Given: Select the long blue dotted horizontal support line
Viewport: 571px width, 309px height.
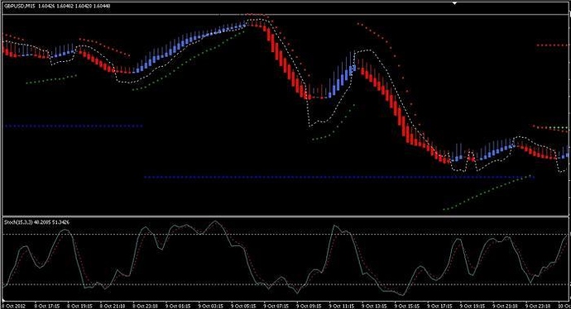Looking at the screenshot, I should (339, 177).
